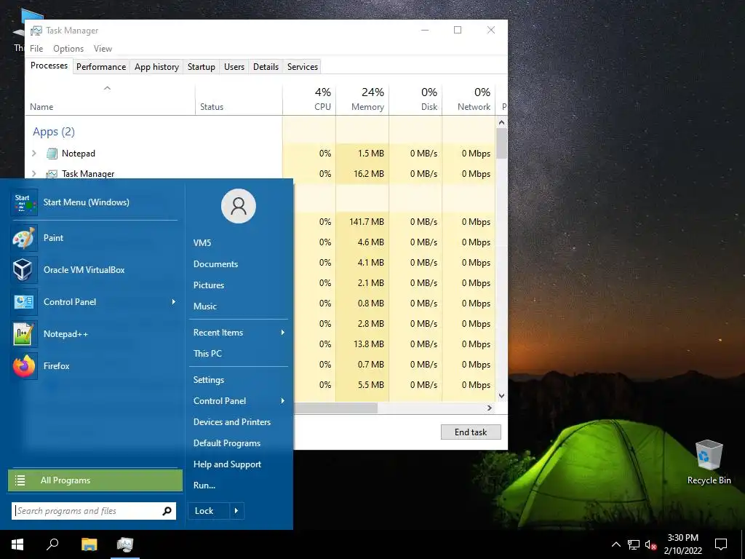Click the muted volume tray icon
This screenshot has height=559, width=745.
[x=650, y=544]
